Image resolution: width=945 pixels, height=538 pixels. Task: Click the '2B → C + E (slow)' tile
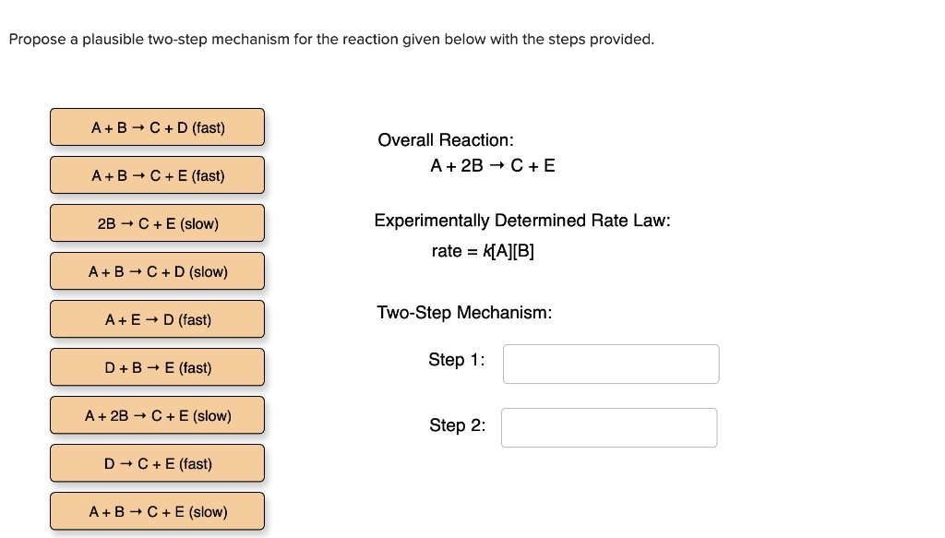pyautogui.click(x=157, y=223)
